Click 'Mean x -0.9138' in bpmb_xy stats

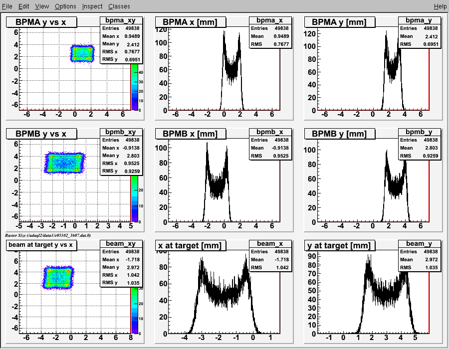coord(121,148)
